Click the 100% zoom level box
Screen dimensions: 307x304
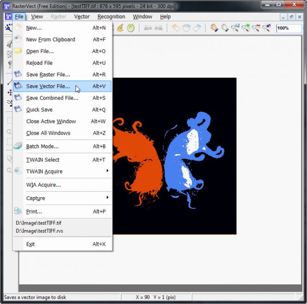288,28
